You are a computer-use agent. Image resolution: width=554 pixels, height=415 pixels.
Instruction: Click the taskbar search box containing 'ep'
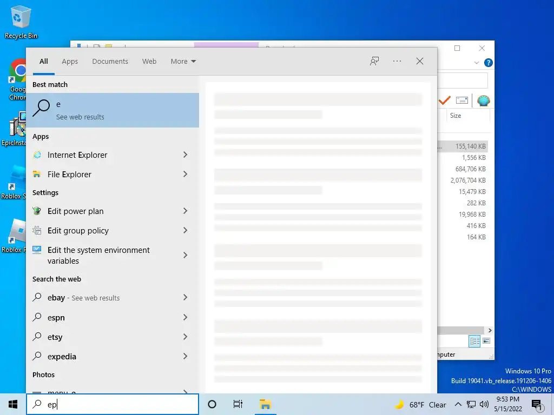[x=113, y=404]
